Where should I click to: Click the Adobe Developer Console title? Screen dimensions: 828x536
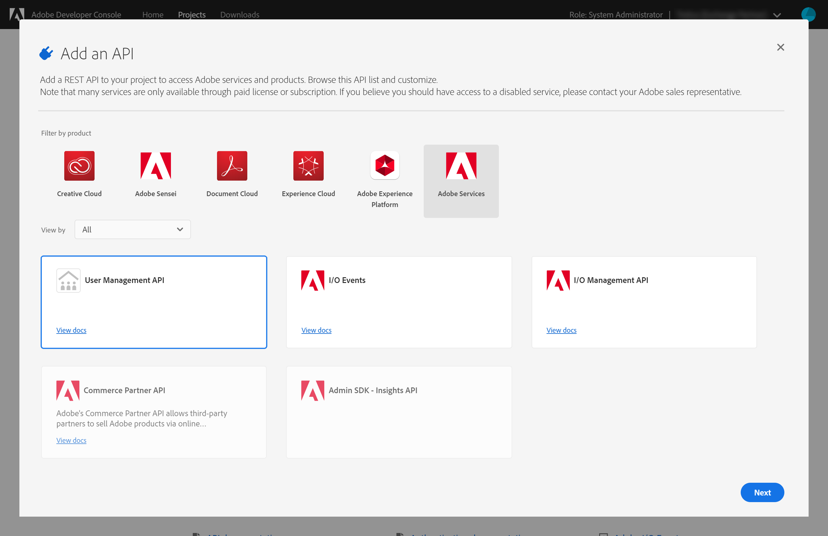pyautogui.click(x=76, y=15)
